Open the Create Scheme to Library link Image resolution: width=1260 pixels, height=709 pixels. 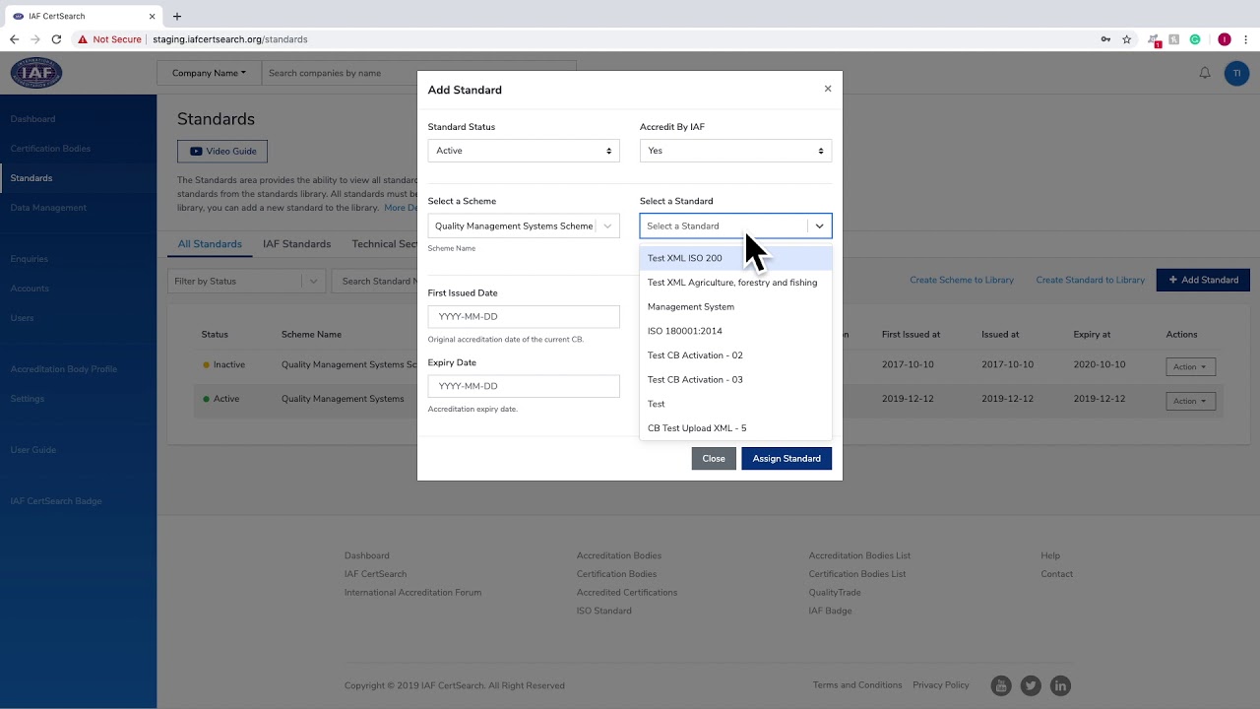tap(962, 280)
